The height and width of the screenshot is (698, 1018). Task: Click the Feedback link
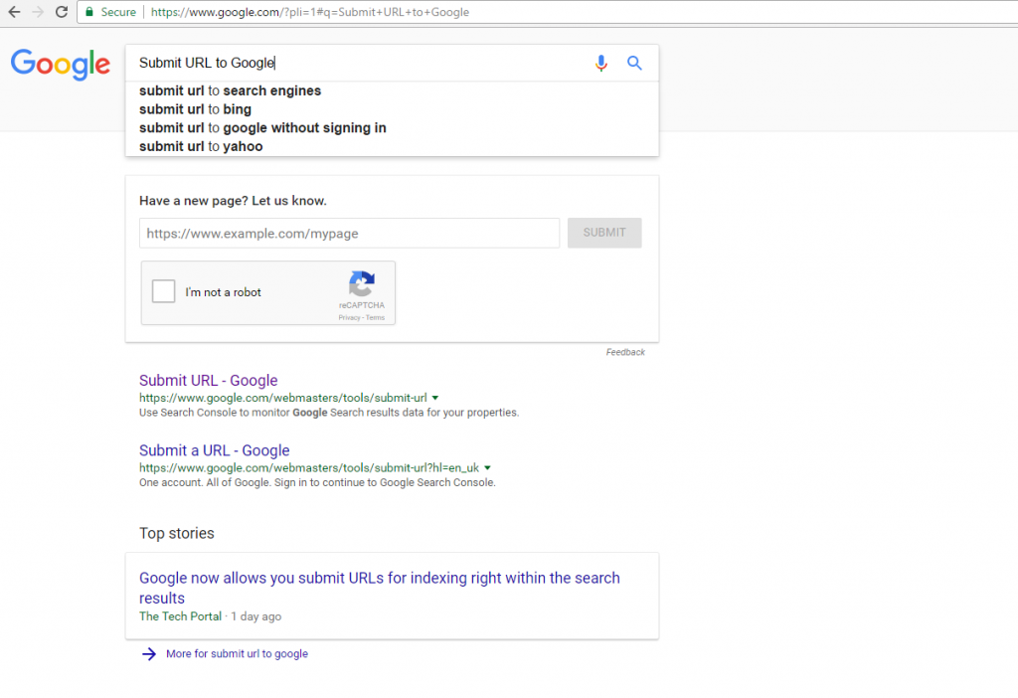625,351
